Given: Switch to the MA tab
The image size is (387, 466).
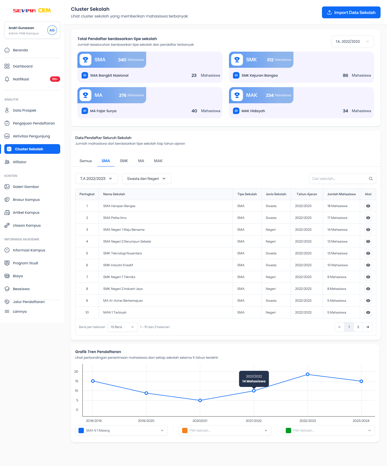Looking at the screenshot, I should coord(141,161).
